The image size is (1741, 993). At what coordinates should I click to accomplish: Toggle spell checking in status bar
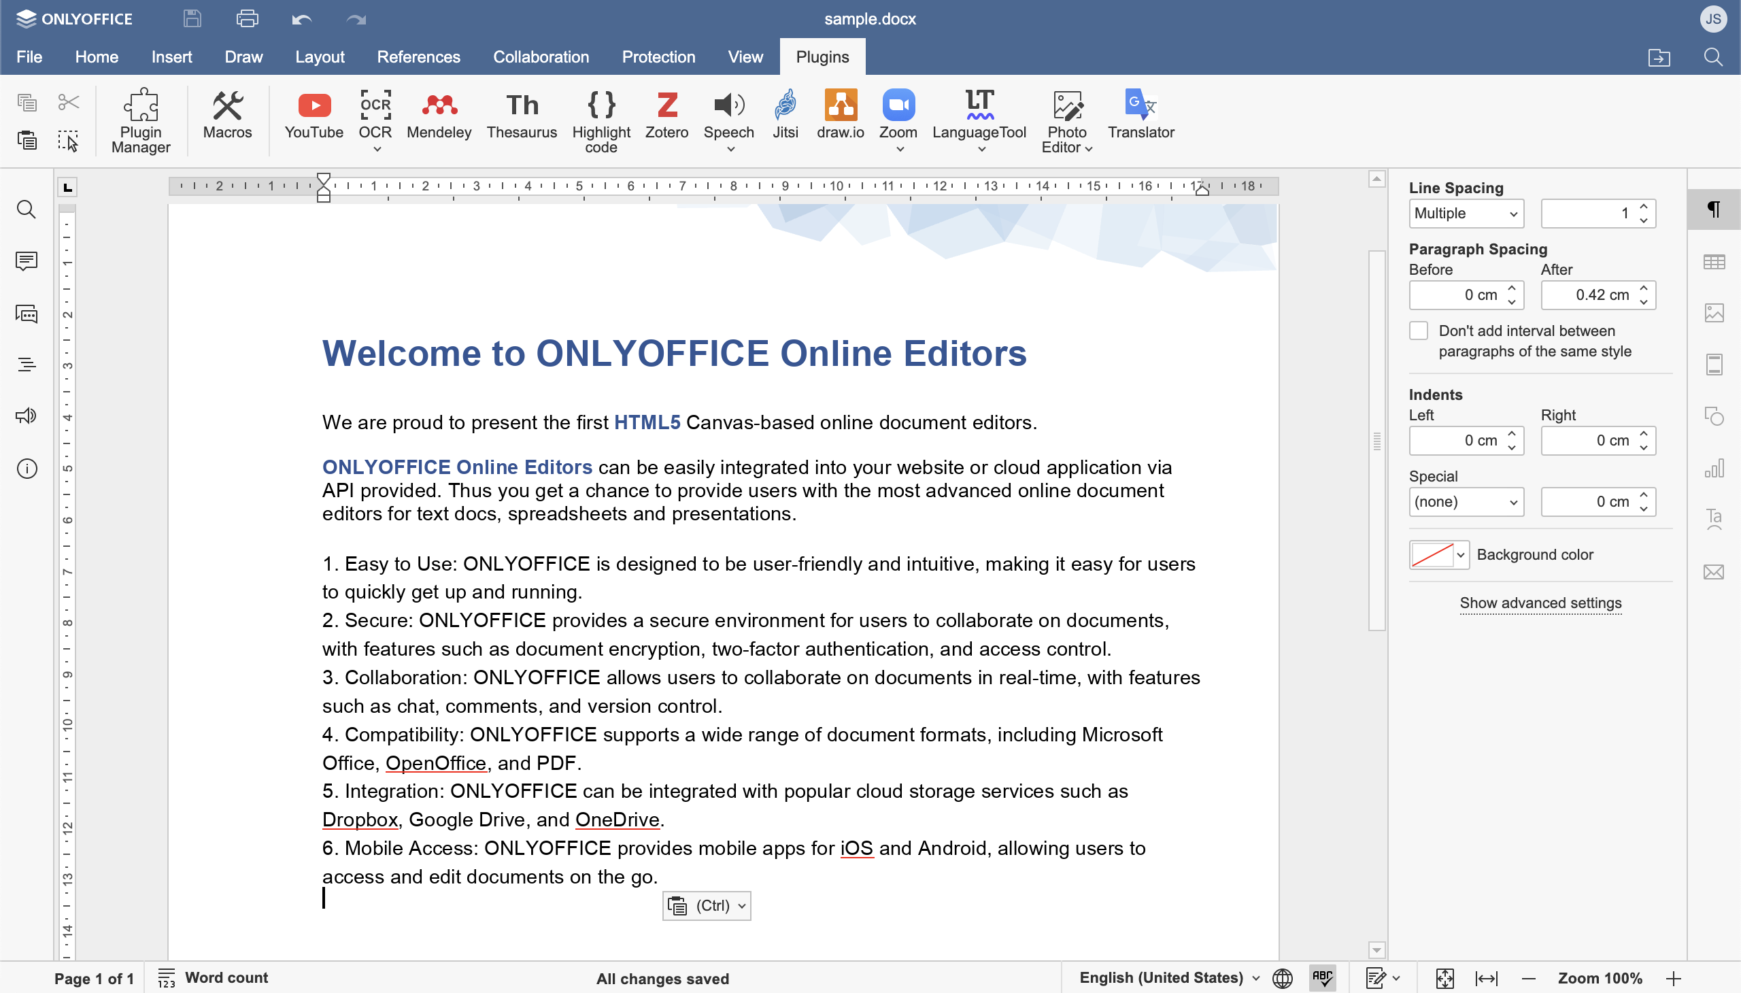1321,978
